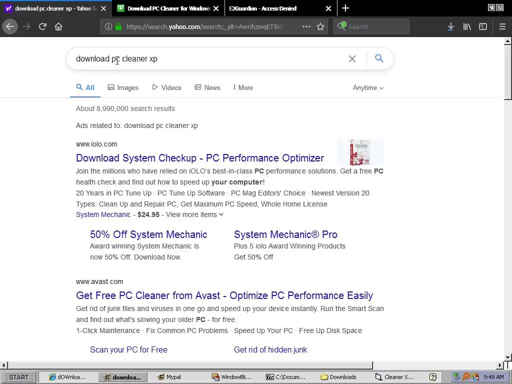This screenshot has height=384, width=512.
Task: Open the Library bookshelf icon
Action: click(467, 26)
